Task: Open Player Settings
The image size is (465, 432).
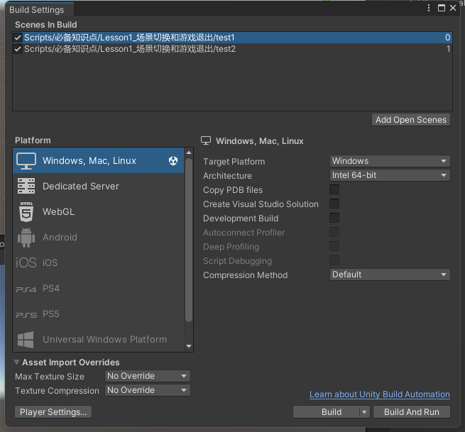Action: (53, 412)
